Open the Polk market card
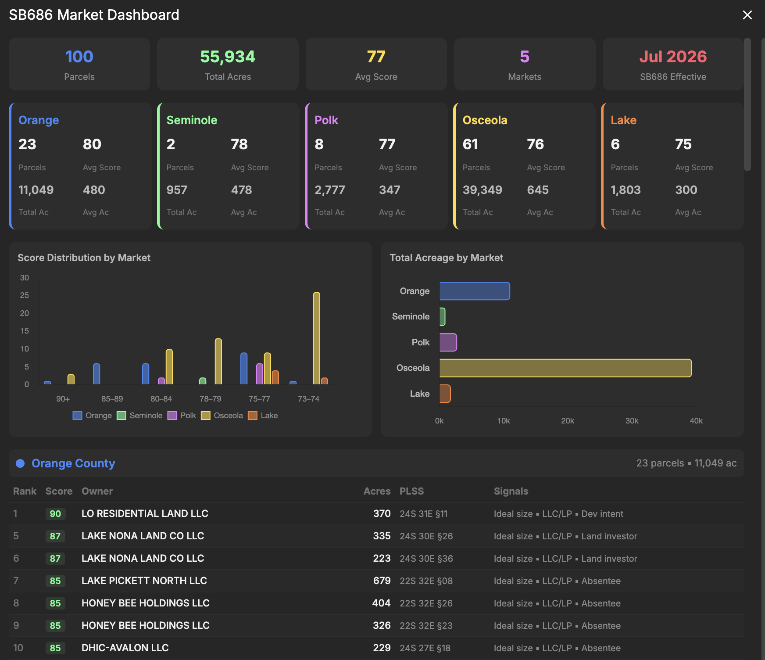The width and height of the screenshot is (765, 660). coord(376,166)
